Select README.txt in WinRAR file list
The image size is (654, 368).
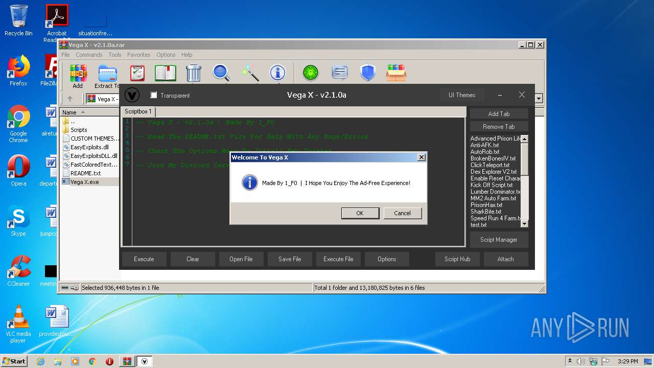85,173
